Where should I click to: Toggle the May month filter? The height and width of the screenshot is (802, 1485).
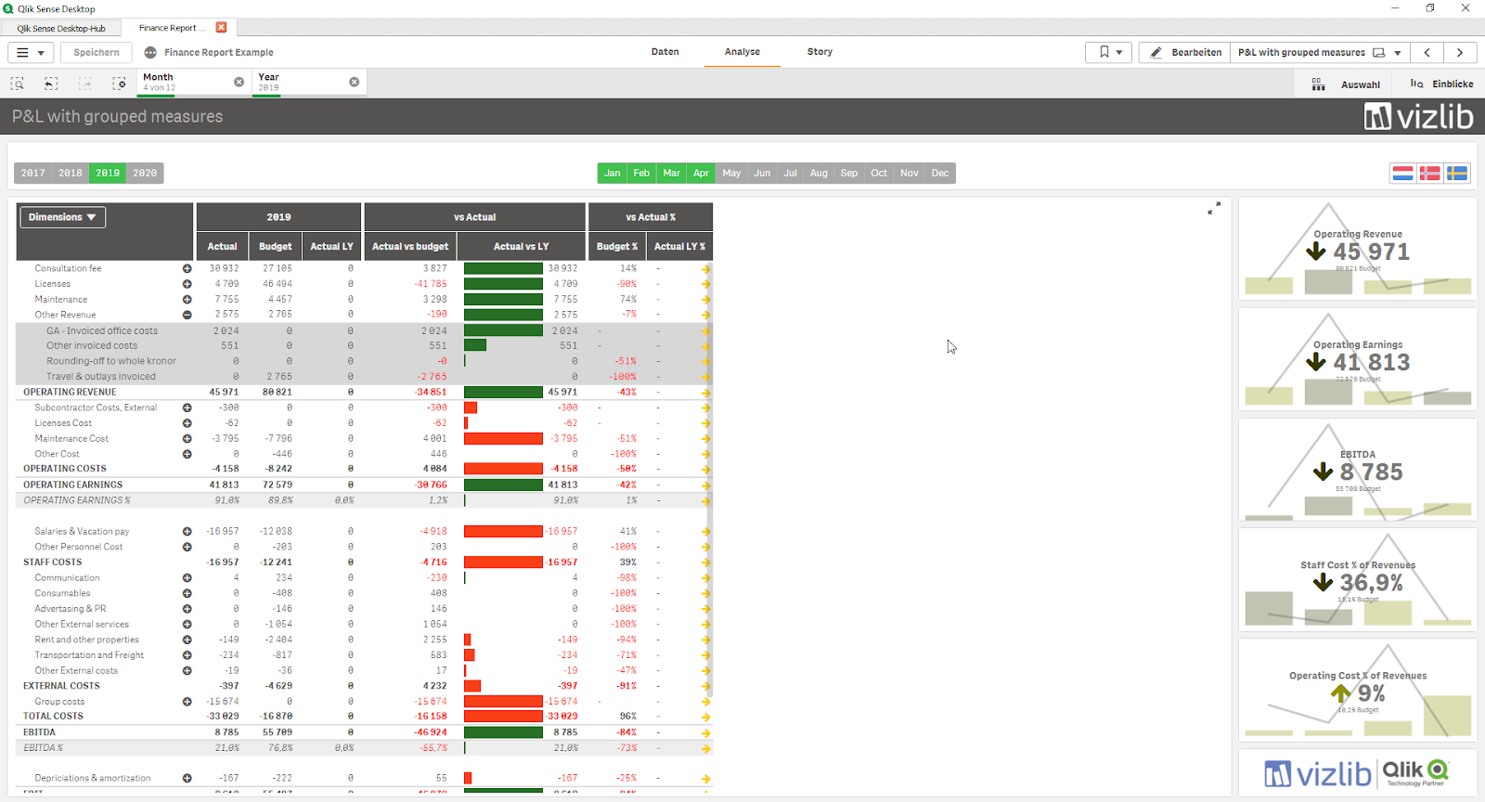coord(731,173)
